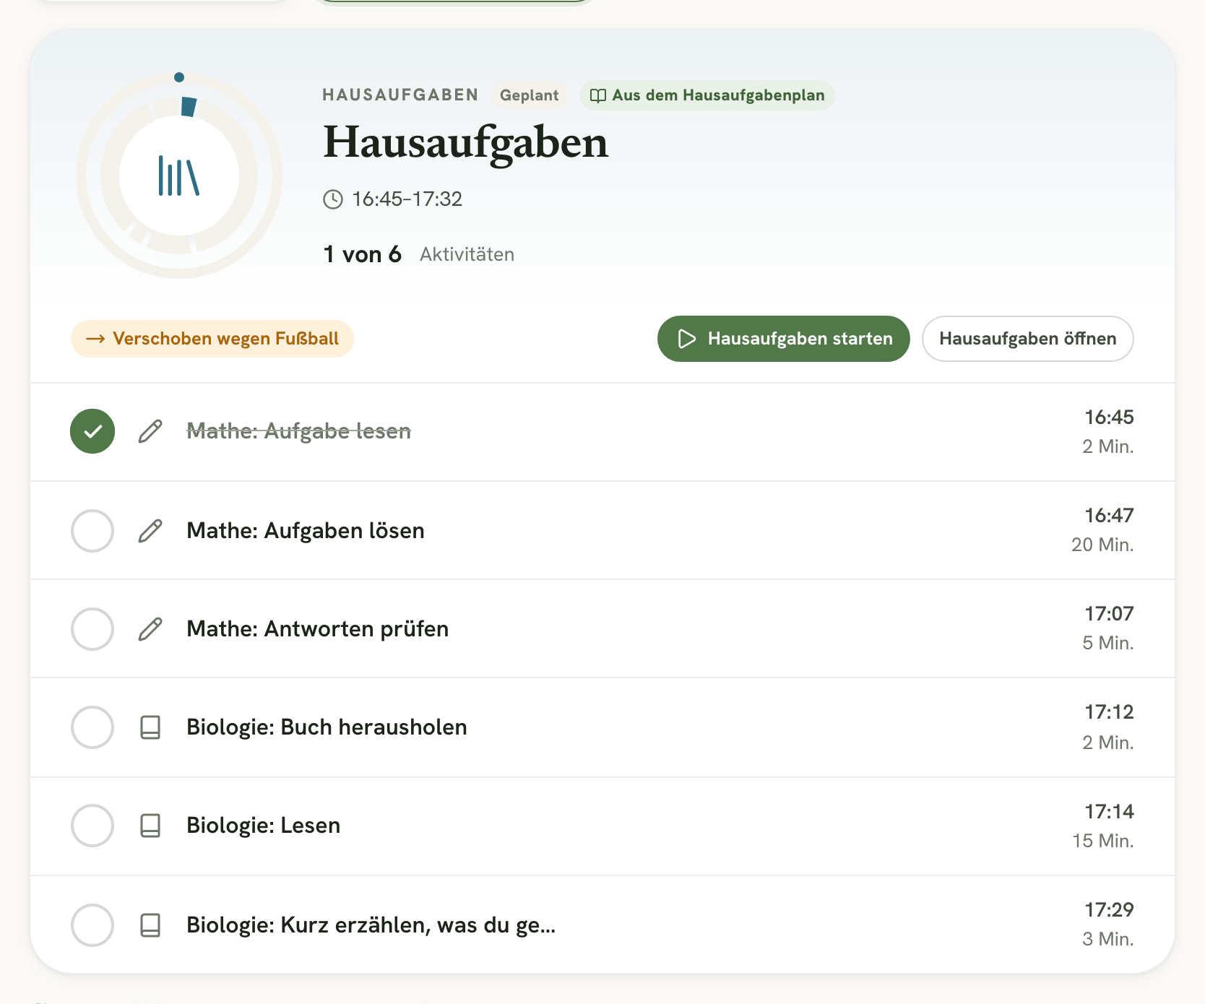Screen dimensions: 1205x1004
Task: Click the blue marker dot atop the progress ring
Action: 179,77
